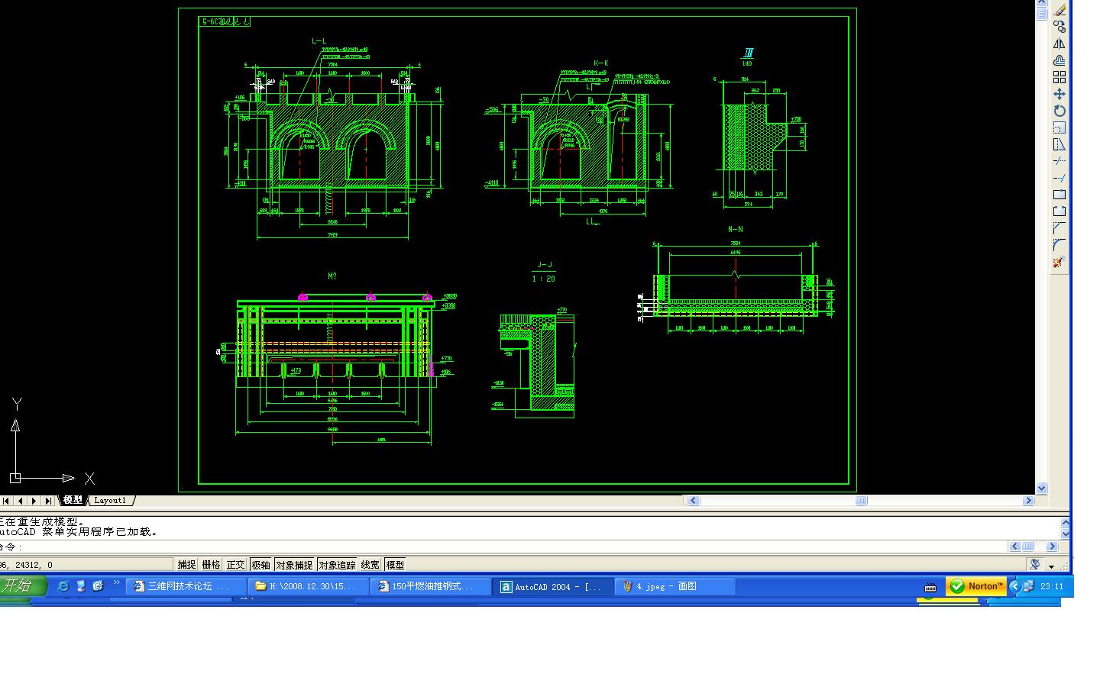The width and height of the screenshot is (1100, 687).
Task: Select the Explode tool
Action: [1060, 262]
